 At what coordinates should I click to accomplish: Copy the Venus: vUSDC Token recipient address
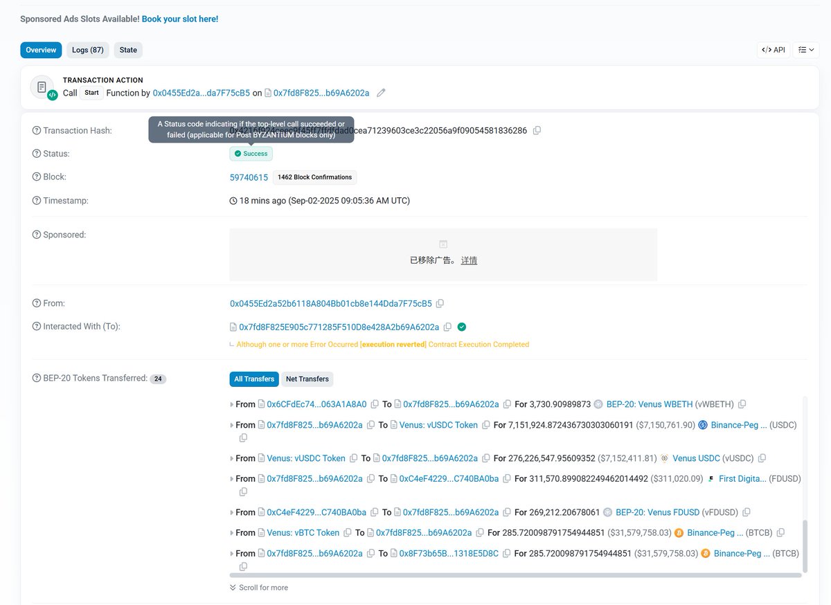coord(485,425)
